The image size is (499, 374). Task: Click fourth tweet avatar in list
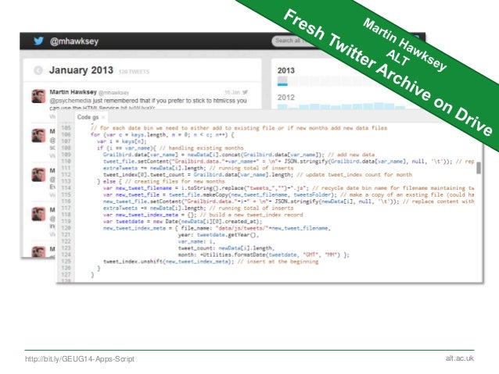[38, 214]
